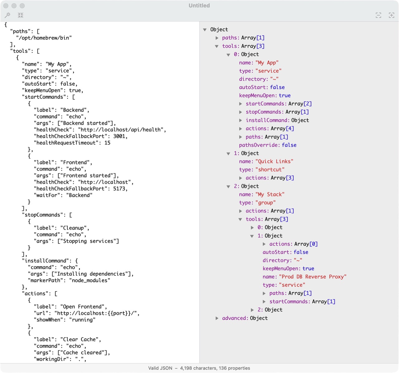Expand actions Array[3] node

point(241,178)
